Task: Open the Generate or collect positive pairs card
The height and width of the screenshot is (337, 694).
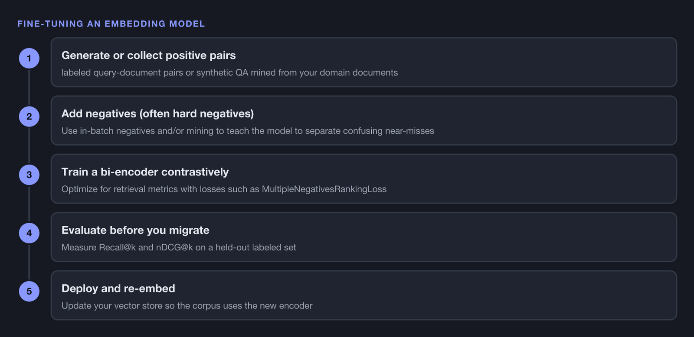Action: [x=364, y=62]
